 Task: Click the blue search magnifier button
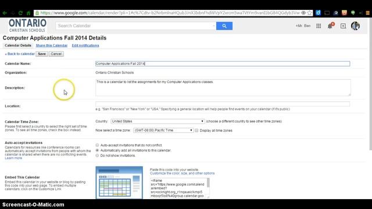(224, 26)
